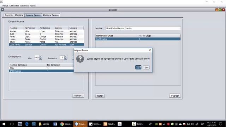Click the Carrera column header
226x127 pixels.
(61, 28)
